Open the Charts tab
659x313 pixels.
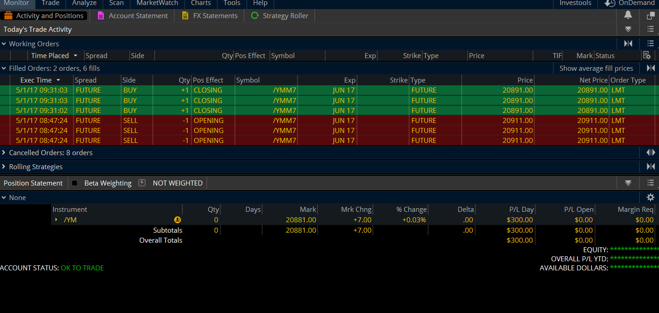(x=201, y=3)
